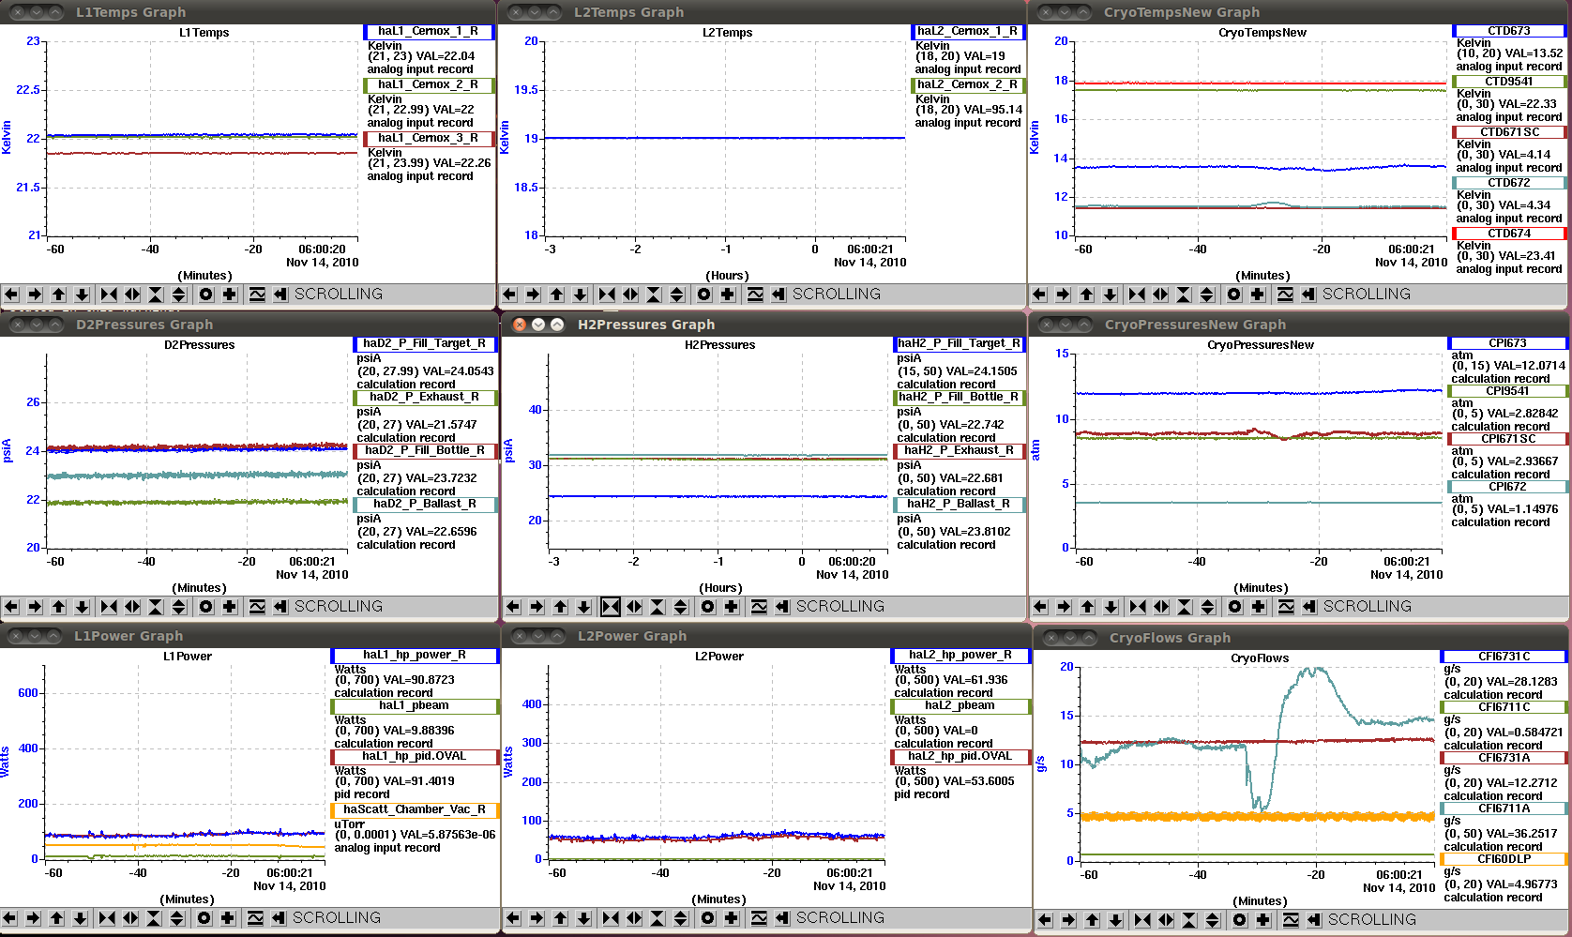The height and width of the screenshot is (937, 1572).
Task: Pan left in L1Temps Graph toolbar
Action: (x=11, y=295)
